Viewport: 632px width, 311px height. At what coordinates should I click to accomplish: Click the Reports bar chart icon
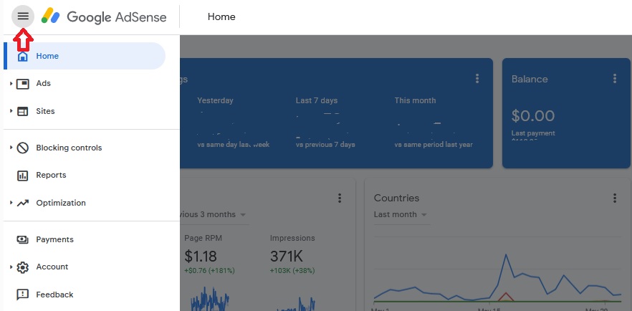(x=23, y=176)
